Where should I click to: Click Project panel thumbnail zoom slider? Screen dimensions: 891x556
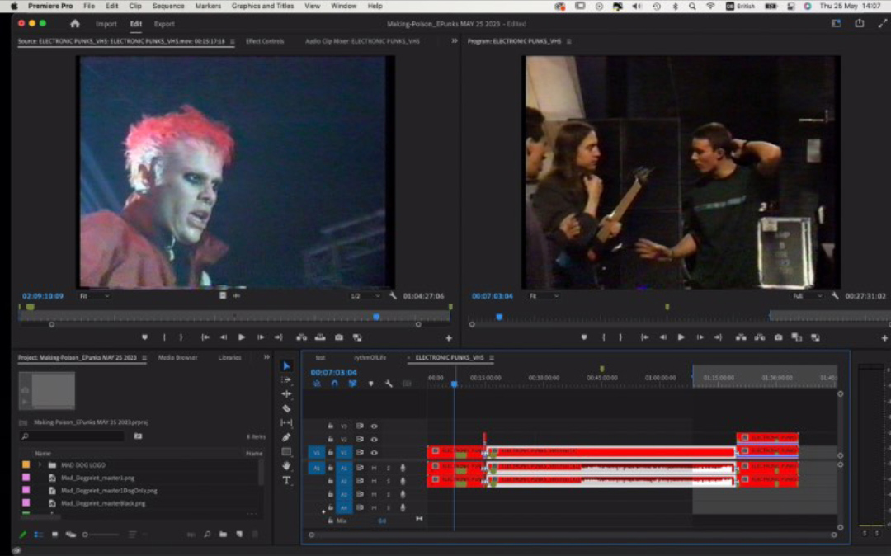click(x=101, y=535)
